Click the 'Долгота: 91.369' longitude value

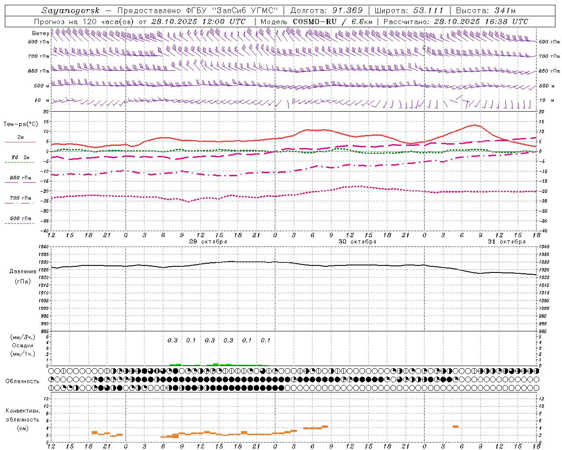click(327, 11)
